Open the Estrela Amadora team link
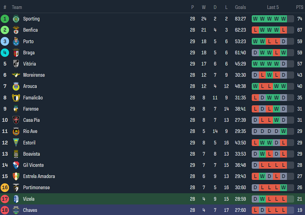Viewport: 305px width, 215px height. (x=39, y=176)
